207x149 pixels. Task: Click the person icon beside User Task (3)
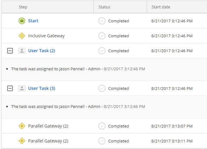(22, 88)
